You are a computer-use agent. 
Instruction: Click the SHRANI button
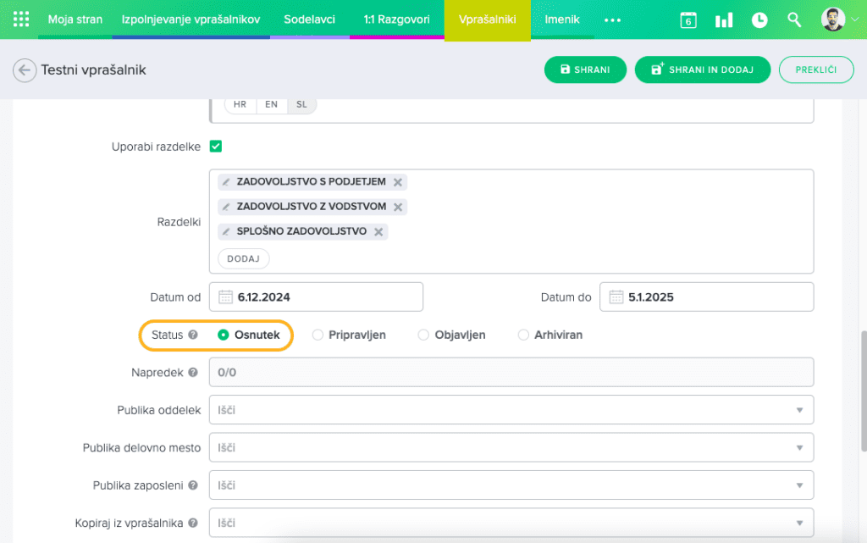point(585,70)
